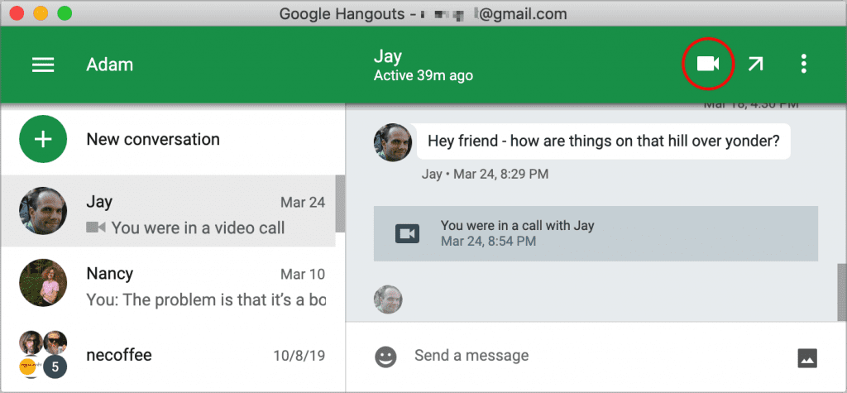Open the hamburger main menu
The width and height of the screenshot is (847, 393).
pyautogui.click(x=42, y=65)
